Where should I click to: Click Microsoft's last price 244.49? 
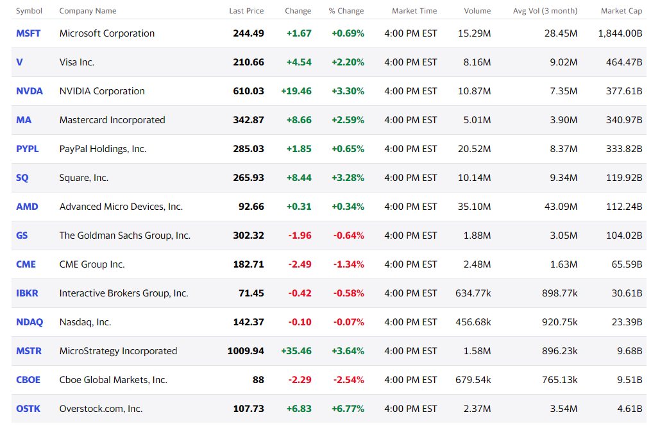[x=248, y=33]
